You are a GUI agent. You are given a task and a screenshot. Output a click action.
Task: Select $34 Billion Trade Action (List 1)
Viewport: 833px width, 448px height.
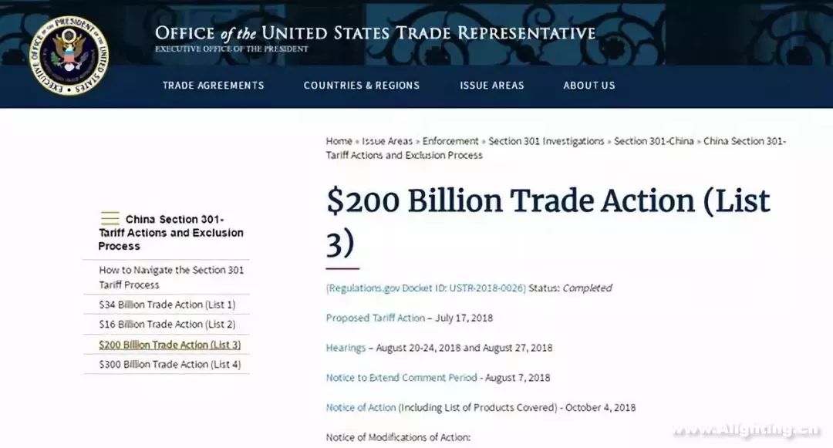pos(167,305)
